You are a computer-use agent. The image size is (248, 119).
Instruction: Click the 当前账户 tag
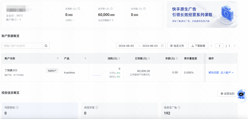click(x=52, y=71)
